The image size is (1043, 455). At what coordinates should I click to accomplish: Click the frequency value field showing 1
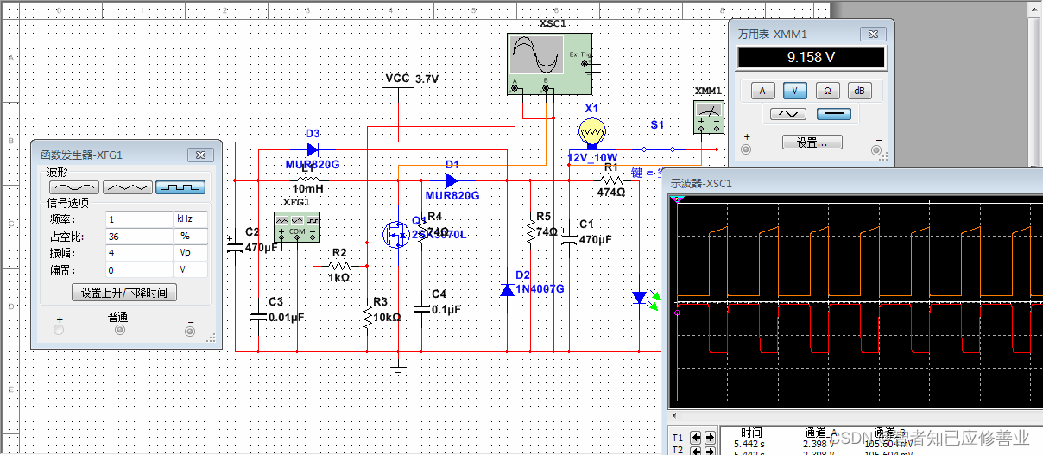(139, 219)
